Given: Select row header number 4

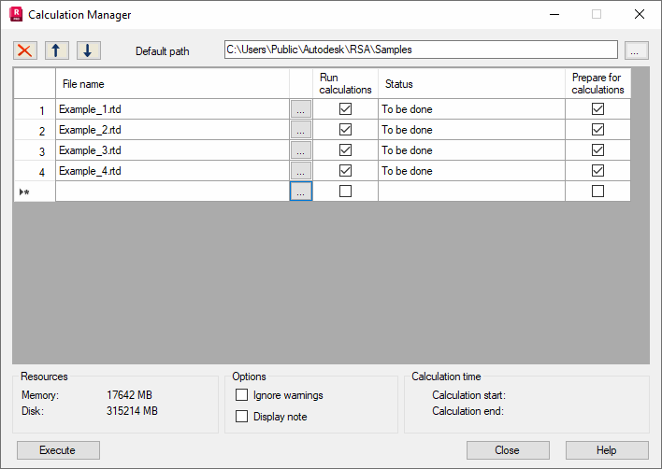Looking at the screenshot, I should coord(35,171).
